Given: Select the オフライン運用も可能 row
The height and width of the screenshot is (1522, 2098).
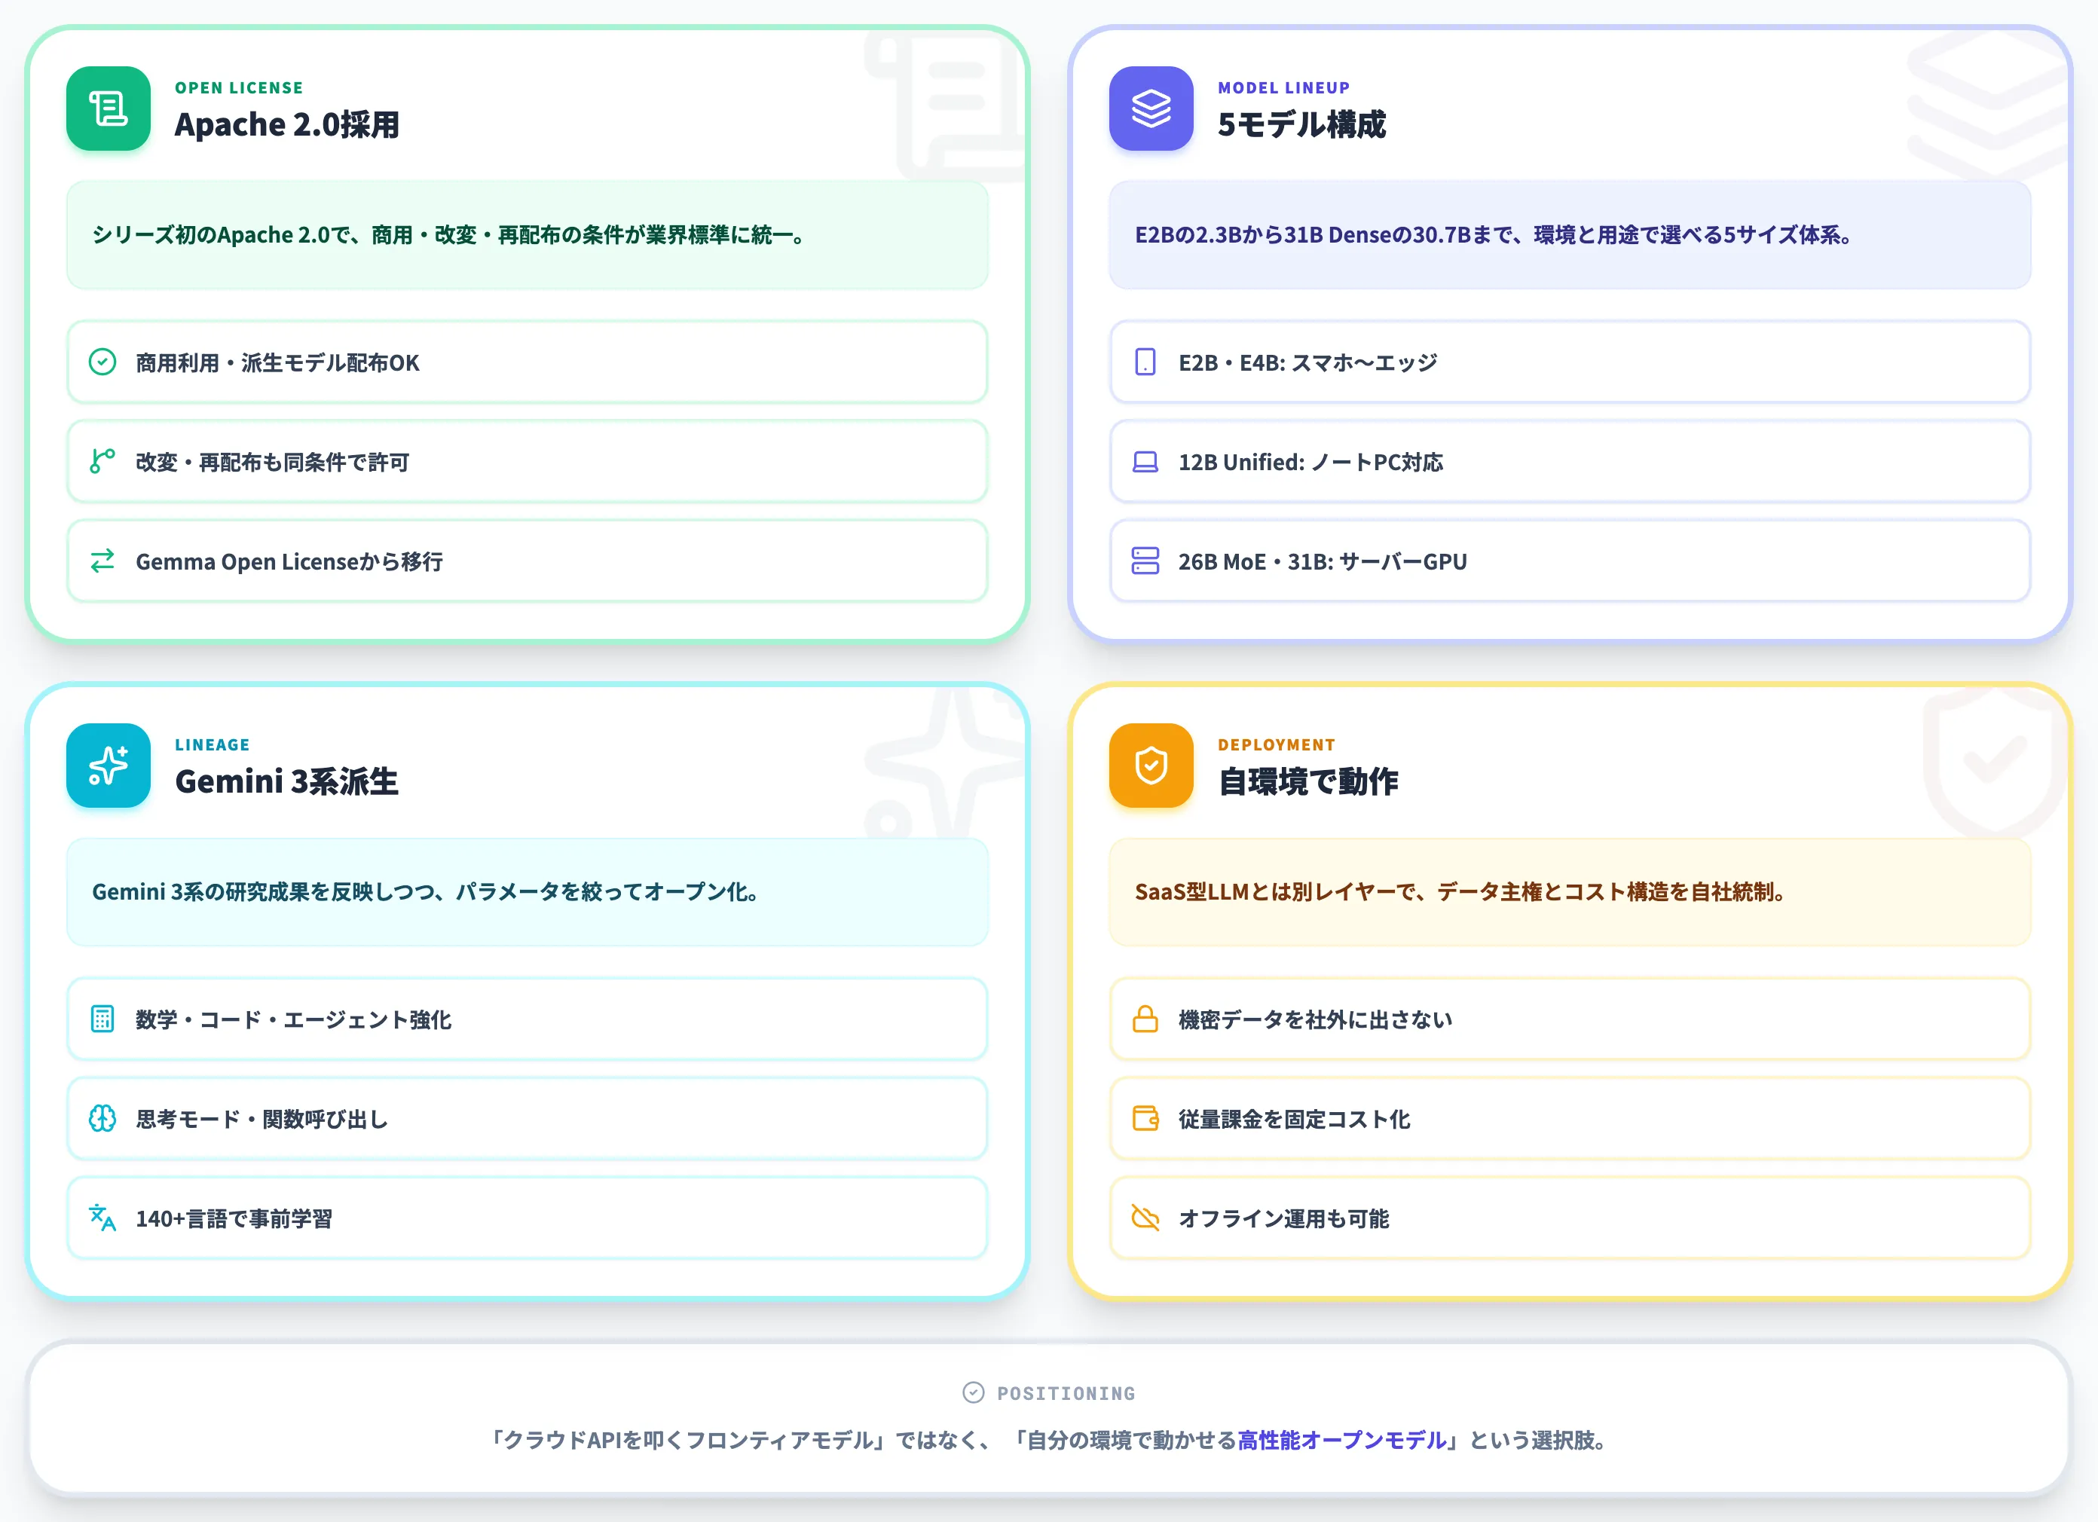Looking at the screenshot, I should (x=1570, y=1218).
